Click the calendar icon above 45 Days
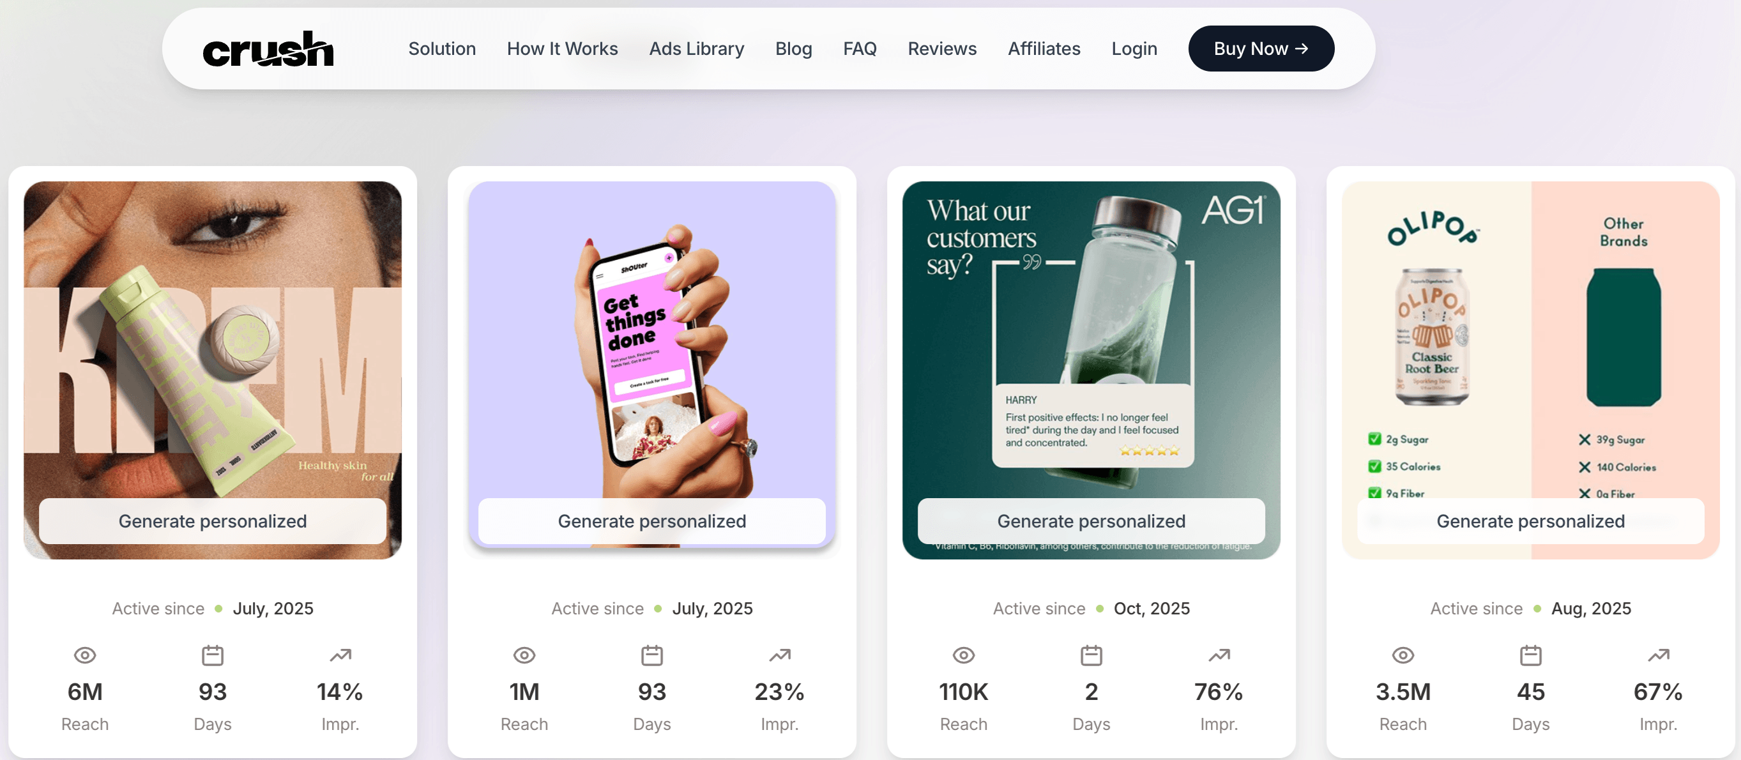 pos(1530,655)
